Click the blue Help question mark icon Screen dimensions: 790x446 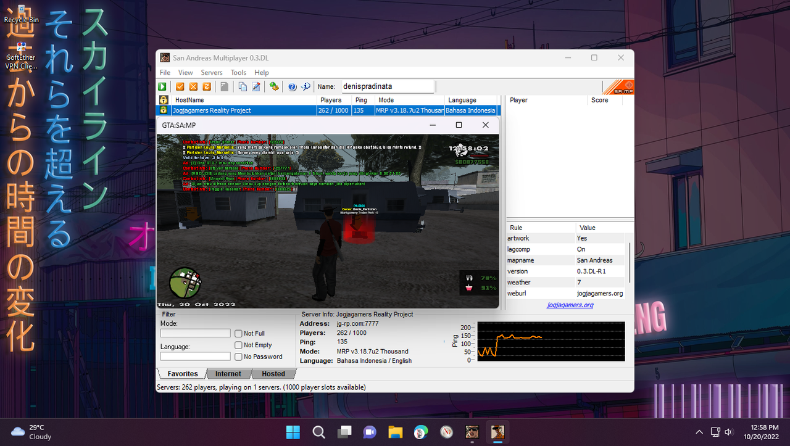292,87
